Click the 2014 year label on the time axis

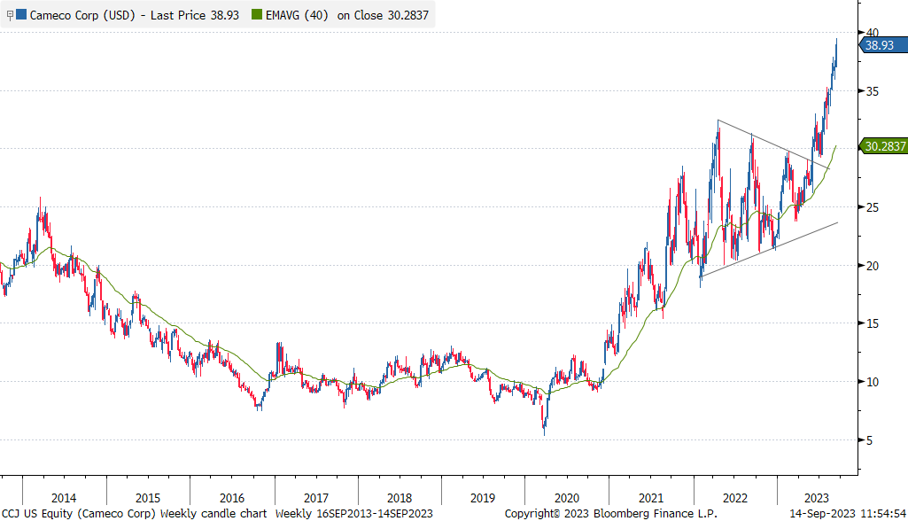point(64,498)
